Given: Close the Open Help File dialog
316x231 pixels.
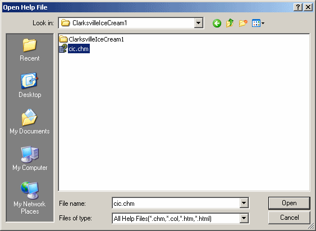Looking at the screenshot, I should click(308, 7).
